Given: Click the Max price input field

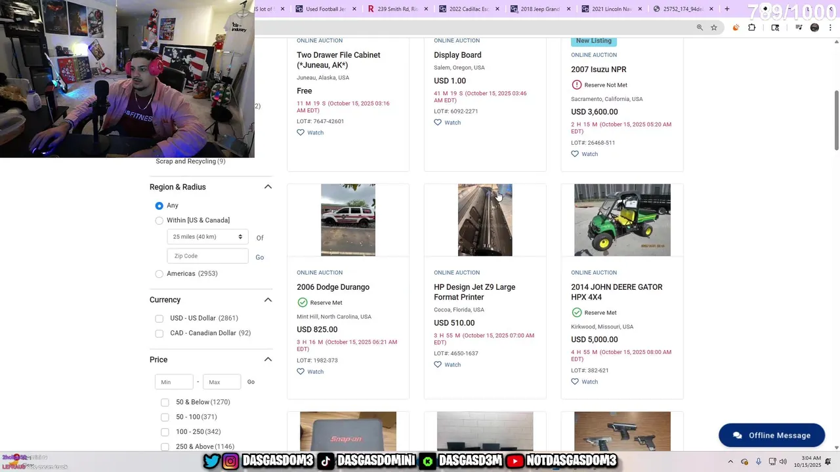Looking at the screenshot, I should pos(222,382).
